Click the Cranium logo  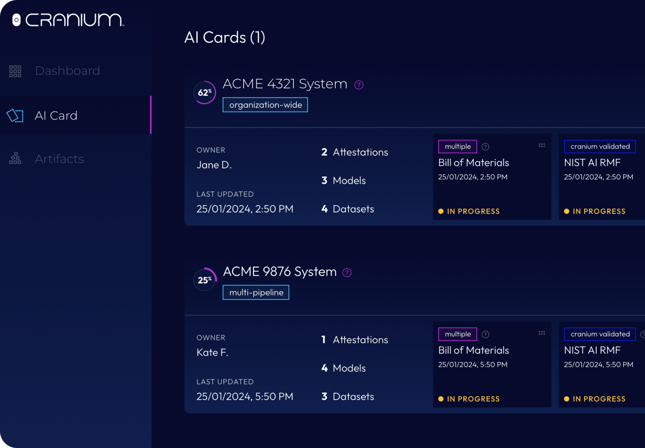tap(68, 20)
